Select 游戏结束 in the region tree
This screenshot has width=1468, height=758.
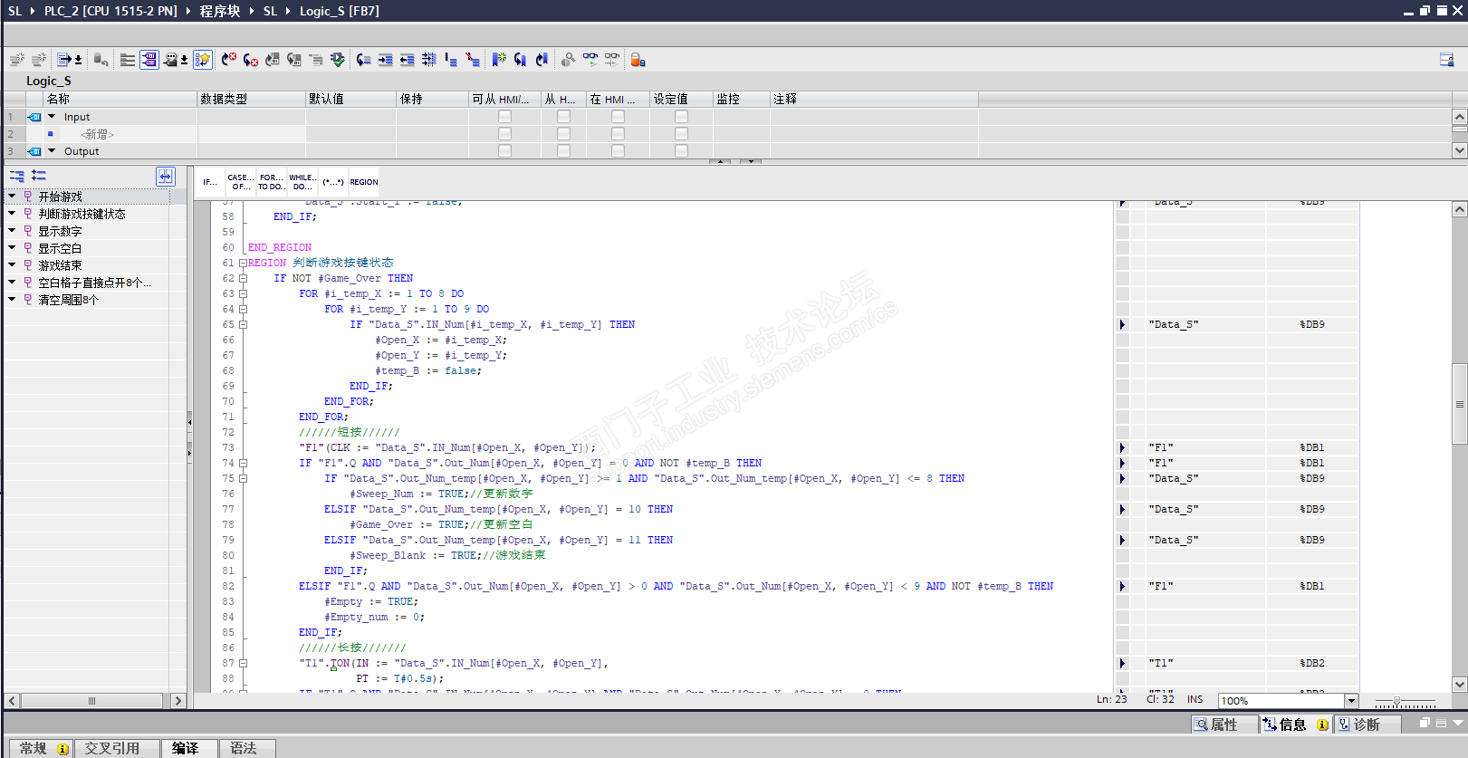click(60, 265)
